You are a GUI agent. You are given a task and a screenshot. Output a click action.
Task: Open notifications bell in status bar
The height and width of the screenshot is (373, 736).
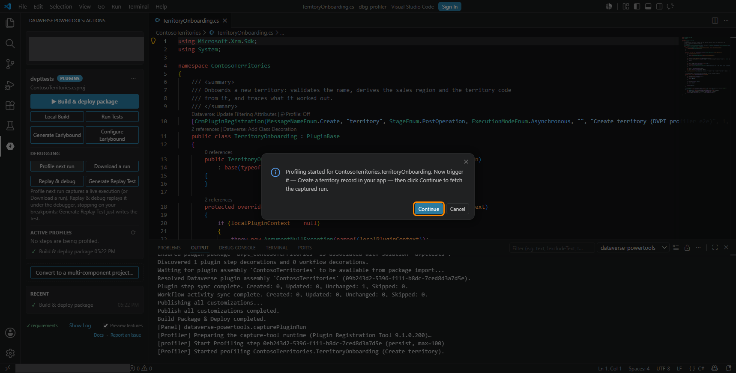pyautogui.click(x=728, y=368)
